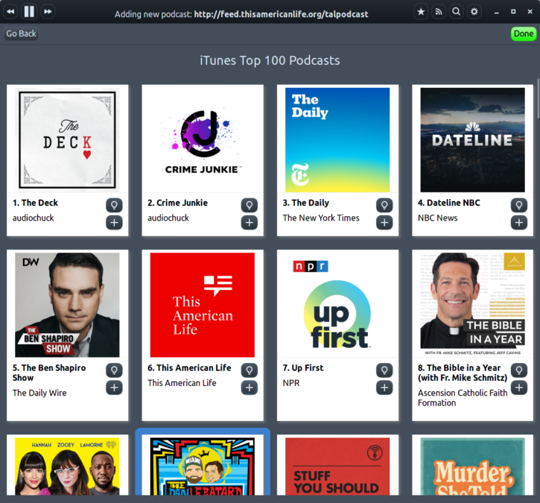540x503 pixels.
Task: Click the rewind playback button
Action: [10, 12]
